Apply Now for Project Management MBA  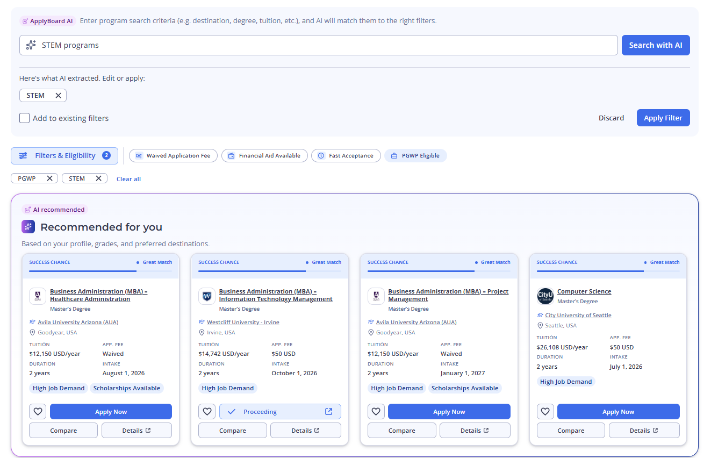pyautogui.click(x=449, y=412)
